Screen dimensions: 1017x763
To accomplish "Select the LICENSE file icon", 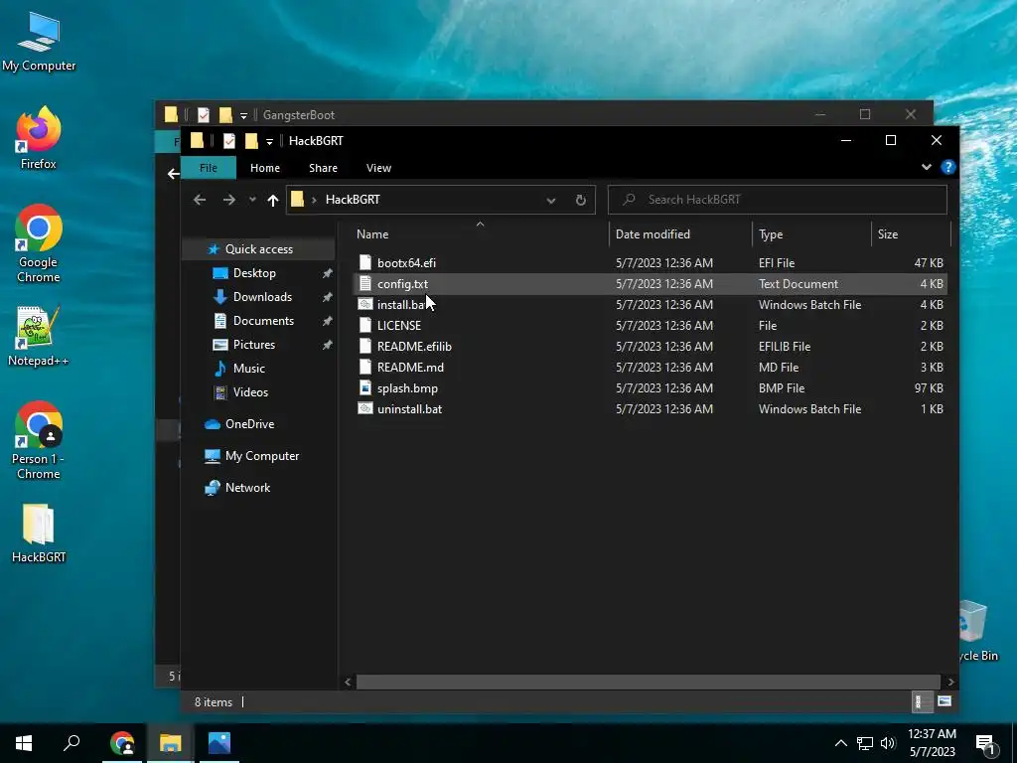I will [365, 325].
